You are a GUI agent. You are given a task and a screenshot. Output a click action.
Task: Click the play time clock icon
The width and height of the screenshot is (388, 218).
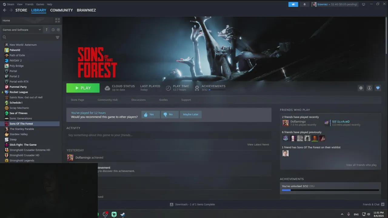pos(168,88)
